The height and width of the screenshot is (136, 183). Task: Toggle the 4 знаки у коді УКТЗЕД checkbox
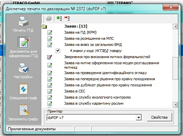coord(58,51)
